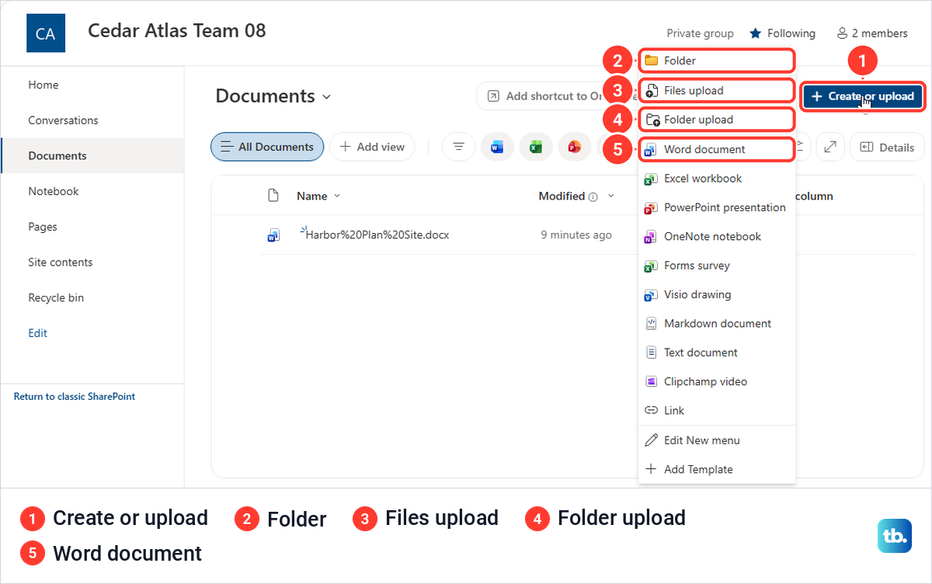Create a Clipchamp video
This screenshot has height=584, width=932.
pyautogui.click(x=717, y=381)
